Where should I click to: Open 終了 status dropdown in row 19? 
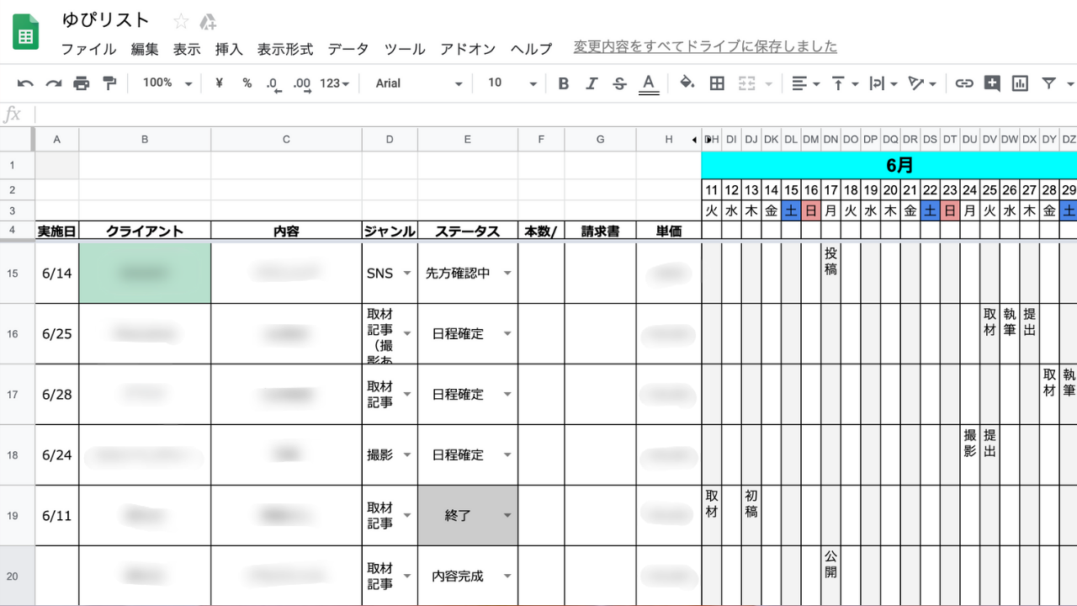point(507,516)
